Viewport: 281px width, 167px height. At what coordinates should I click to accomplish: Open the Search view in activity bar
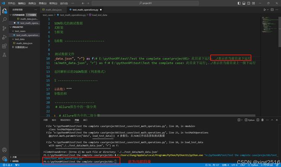(4, 19)
